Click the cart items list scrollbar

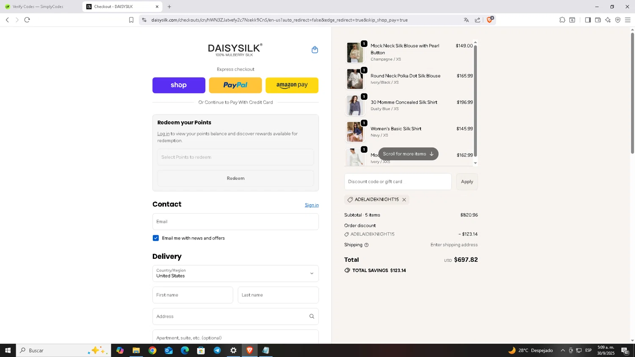pos(475,101)
